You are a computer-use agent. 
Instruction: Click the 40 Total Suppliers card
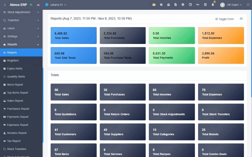point(123,132)
